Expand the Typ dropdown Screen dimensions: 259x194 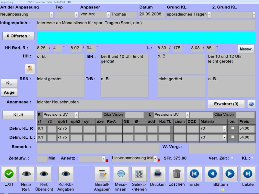click(76, 15)
